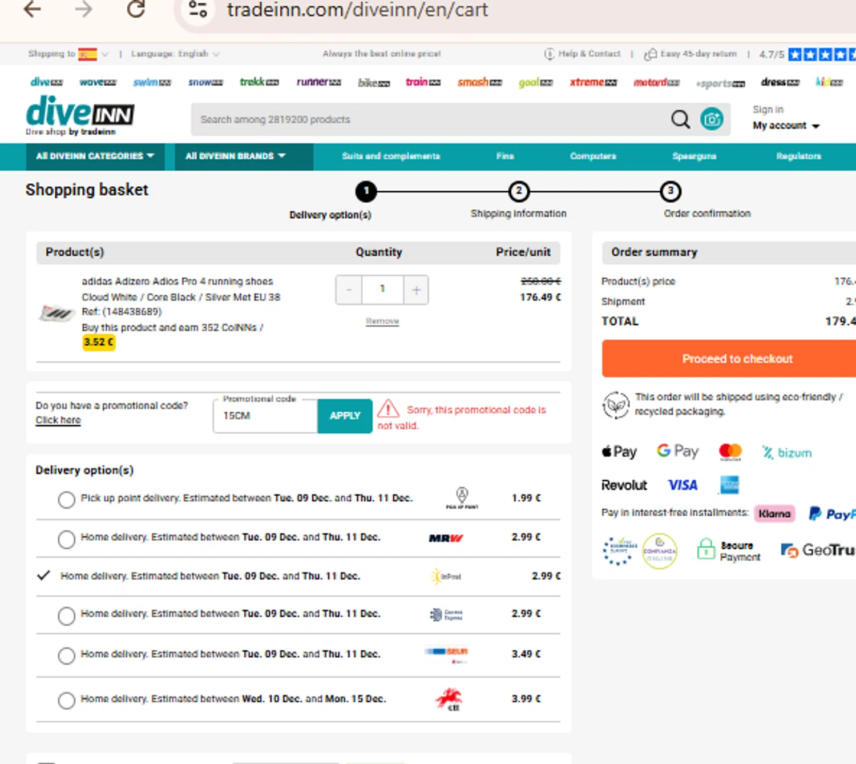
Task: Click the Secure Payment padlock icon
Action: (x=706, y=550)
